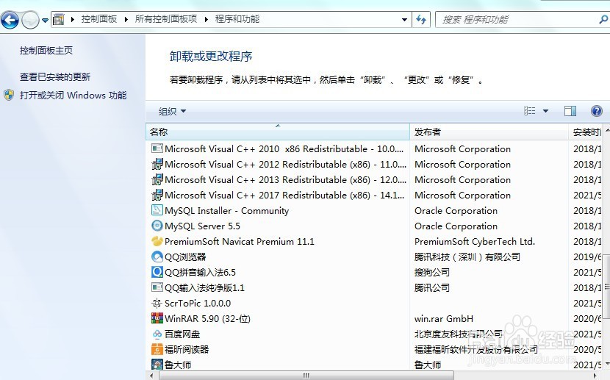The width and height of the screenshot is (610, 380).
Task: Click Oracle Corporation in MySQL Server row
Action: pos(456,226)
